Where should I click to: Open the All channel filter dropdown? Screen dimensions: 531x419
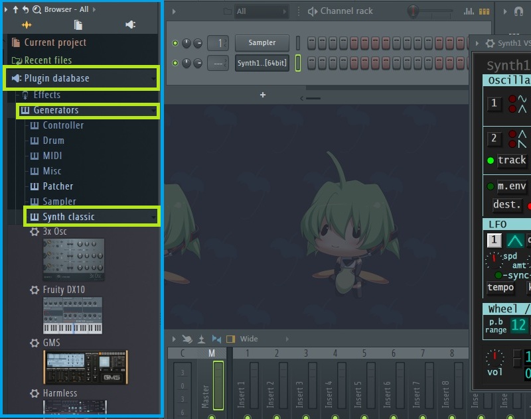[262, 11]
